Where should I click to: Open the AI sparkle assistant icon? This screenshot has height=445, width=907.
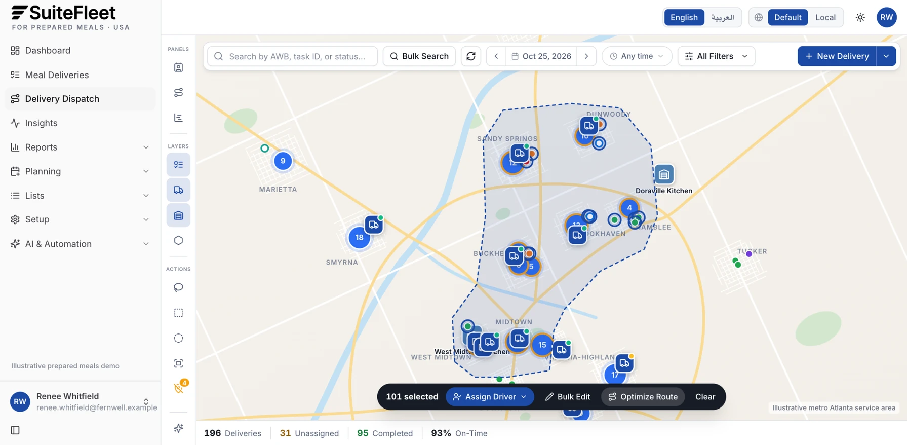pyautogui.click(x=178, y=428)
